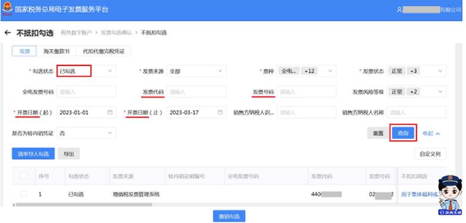Click 增值税发票管理系统 cell in row 1
The width and height of the screenshot is (466, 223).
tap(136, 195)
